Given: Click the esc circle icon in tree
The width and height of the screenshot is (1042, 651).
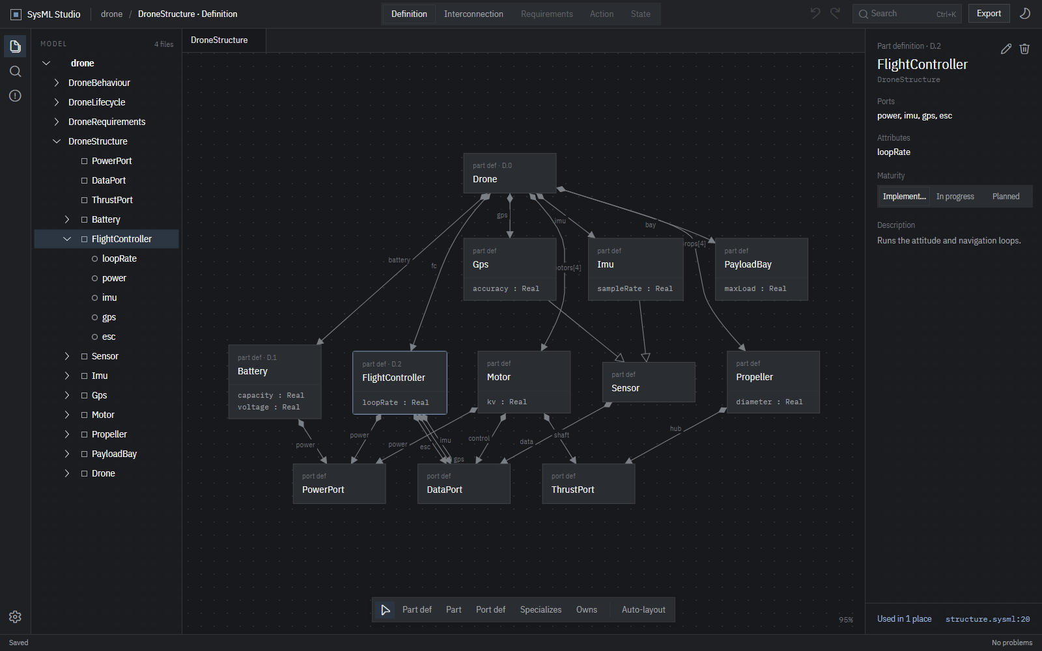Looking at the screenshot, I should (94, 337).
